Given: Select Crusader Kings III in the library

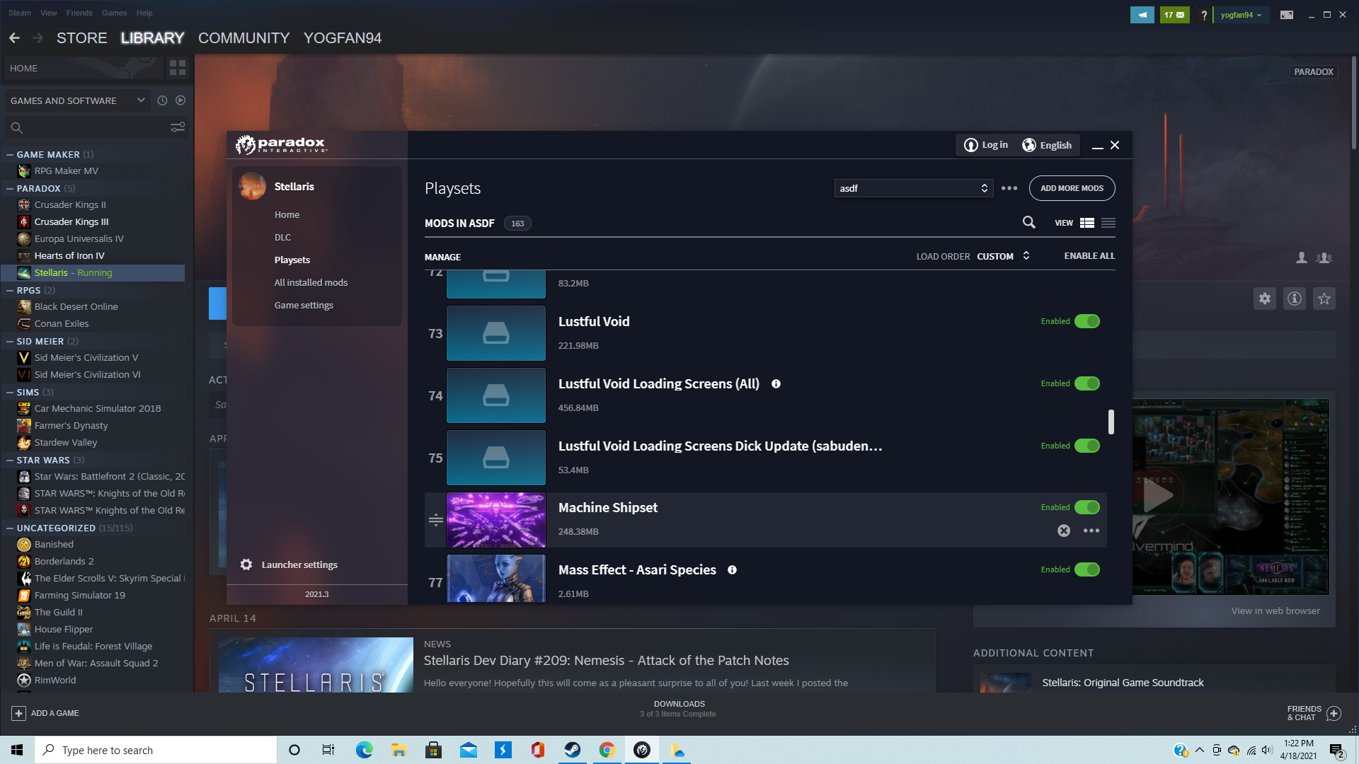Looking at the screenshot, I should click(71, 221).
